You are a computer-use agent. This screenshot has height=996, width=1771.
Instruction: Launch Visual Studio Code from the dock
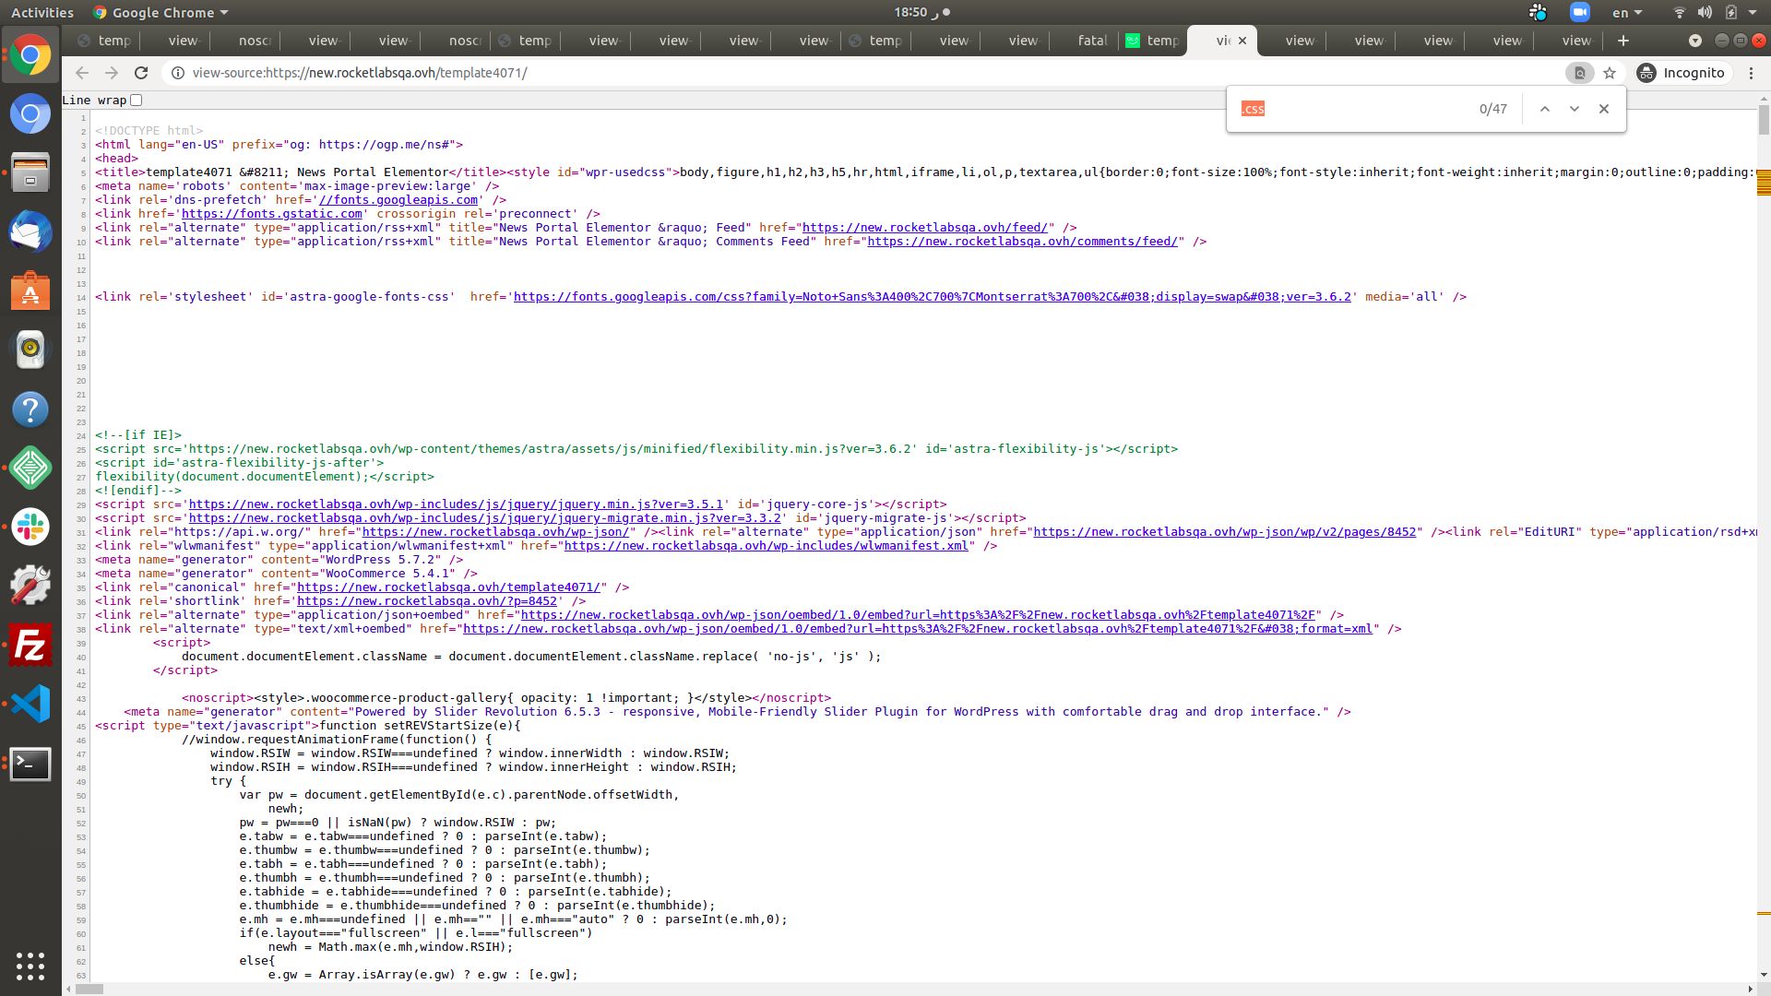(30, 703)
